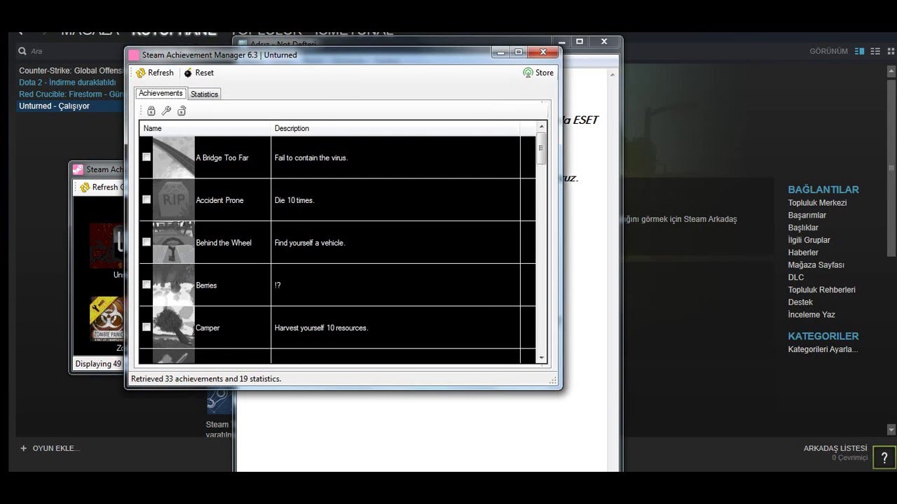The image size is (897, 504).
Task: Click the Steam page scroll-up arrow
Action: tap(891, 72)
